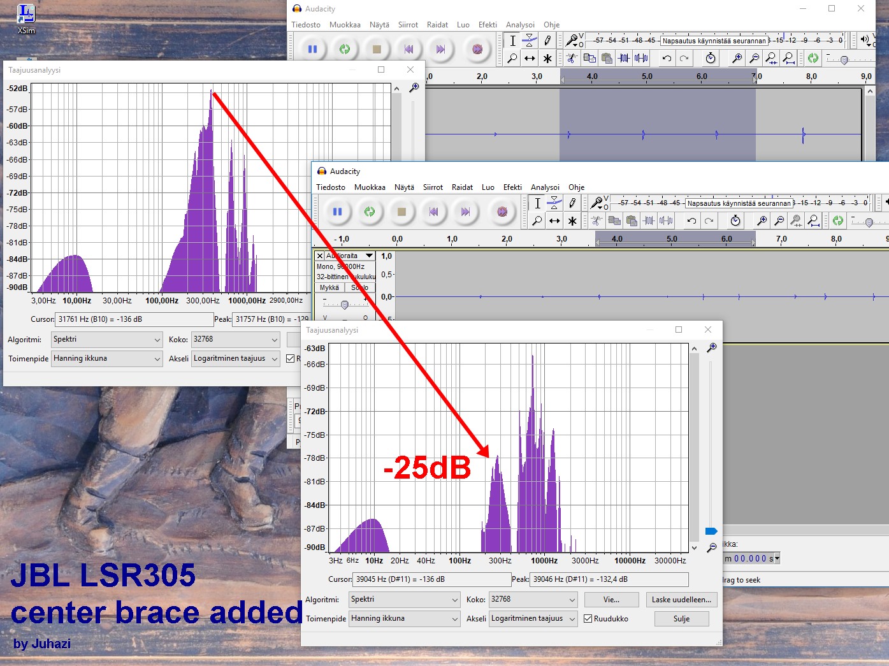The height and width of the screenshot is (666, 889).
Task: Click playback speed slider in front Audacity
Action: point(869,222)
